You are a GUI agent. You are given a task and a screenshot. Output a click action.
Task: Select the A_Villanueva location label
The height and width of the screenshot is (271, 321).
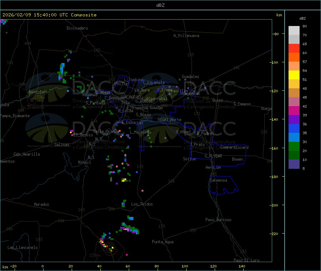[186, 36]
